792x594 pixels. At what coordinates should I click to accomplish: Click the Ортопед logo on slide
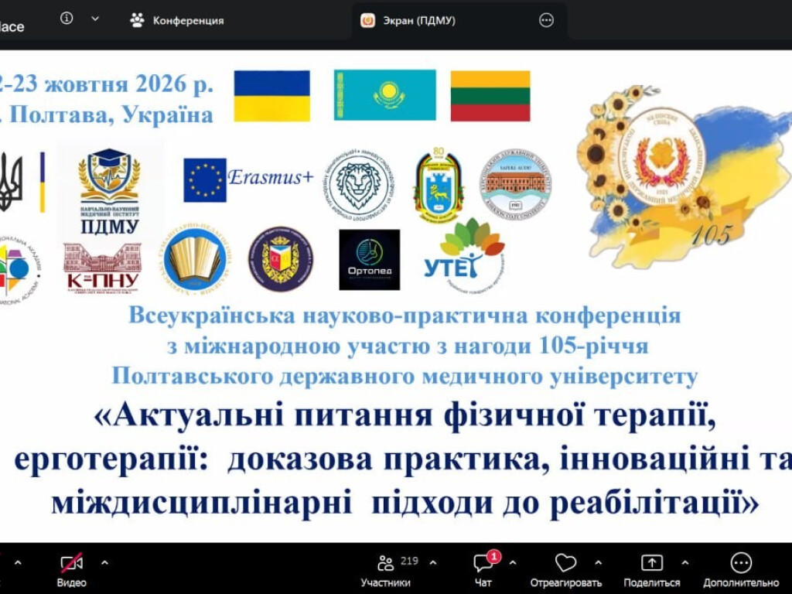tap(369, 260)
